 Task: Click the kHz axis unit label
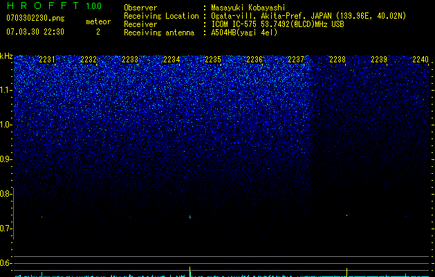coord(6,56)
